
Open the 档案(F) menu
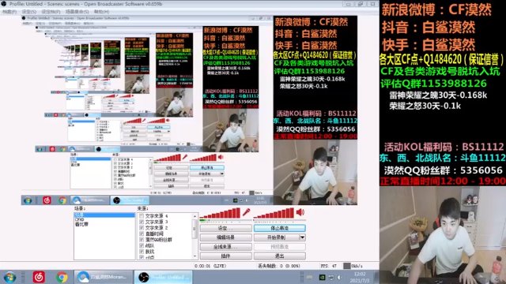pyautogui.click(x=9, y=12)
